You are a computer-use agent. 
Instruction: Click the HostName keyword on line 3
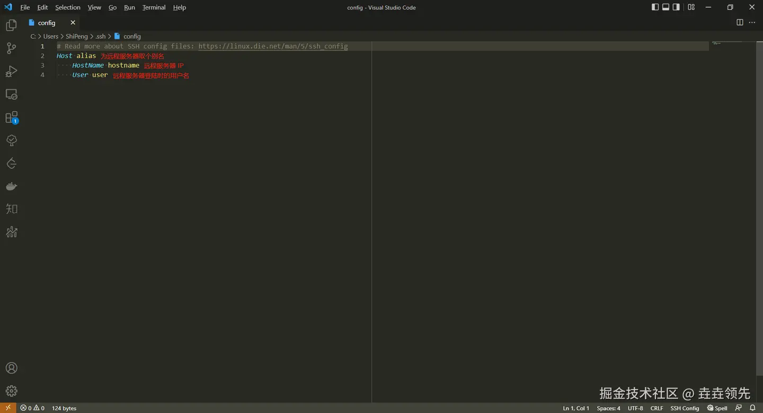[88, 65]
